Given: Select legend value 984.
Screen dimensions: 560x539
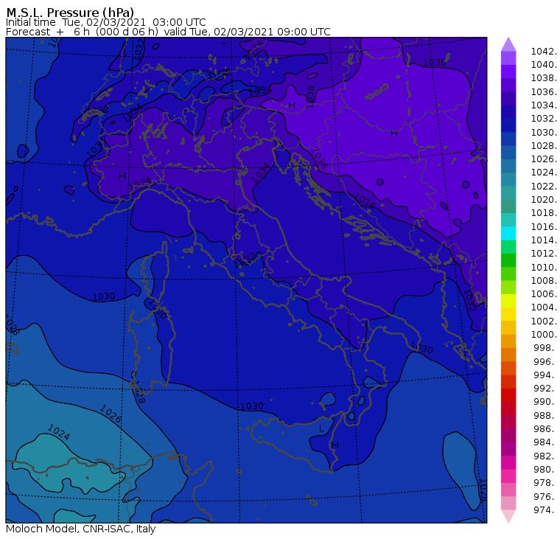Looking at the screenshot, I should (545, 442).
